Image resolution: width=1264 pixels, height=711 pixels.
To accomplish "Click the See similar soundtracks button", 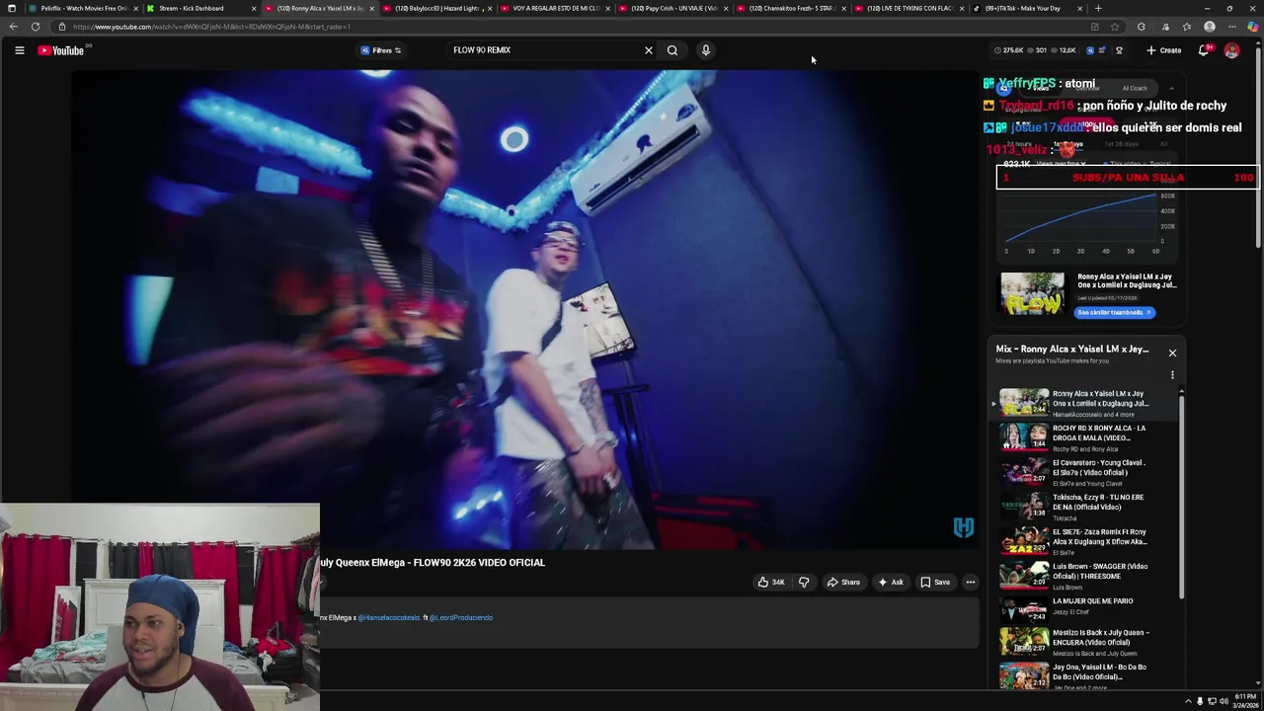I will 1115,312.
